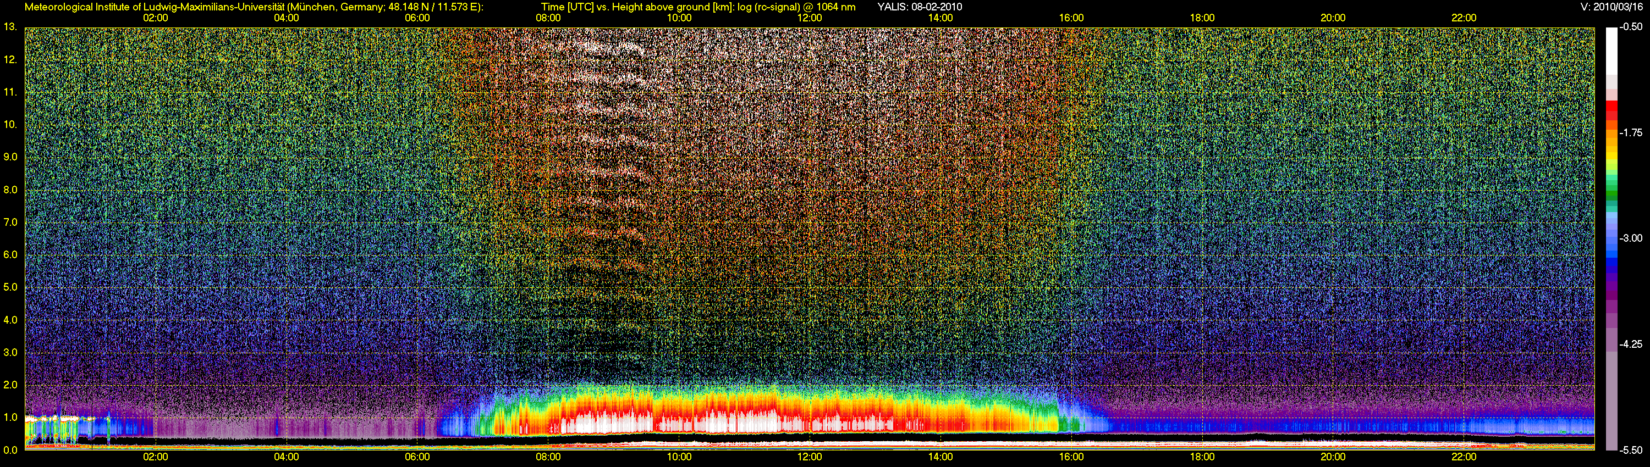Image resolution: width=1650 pixels, height=467 pixels.
Task: Click '18:00' on the top time axis
Action: coord(1202,18)
